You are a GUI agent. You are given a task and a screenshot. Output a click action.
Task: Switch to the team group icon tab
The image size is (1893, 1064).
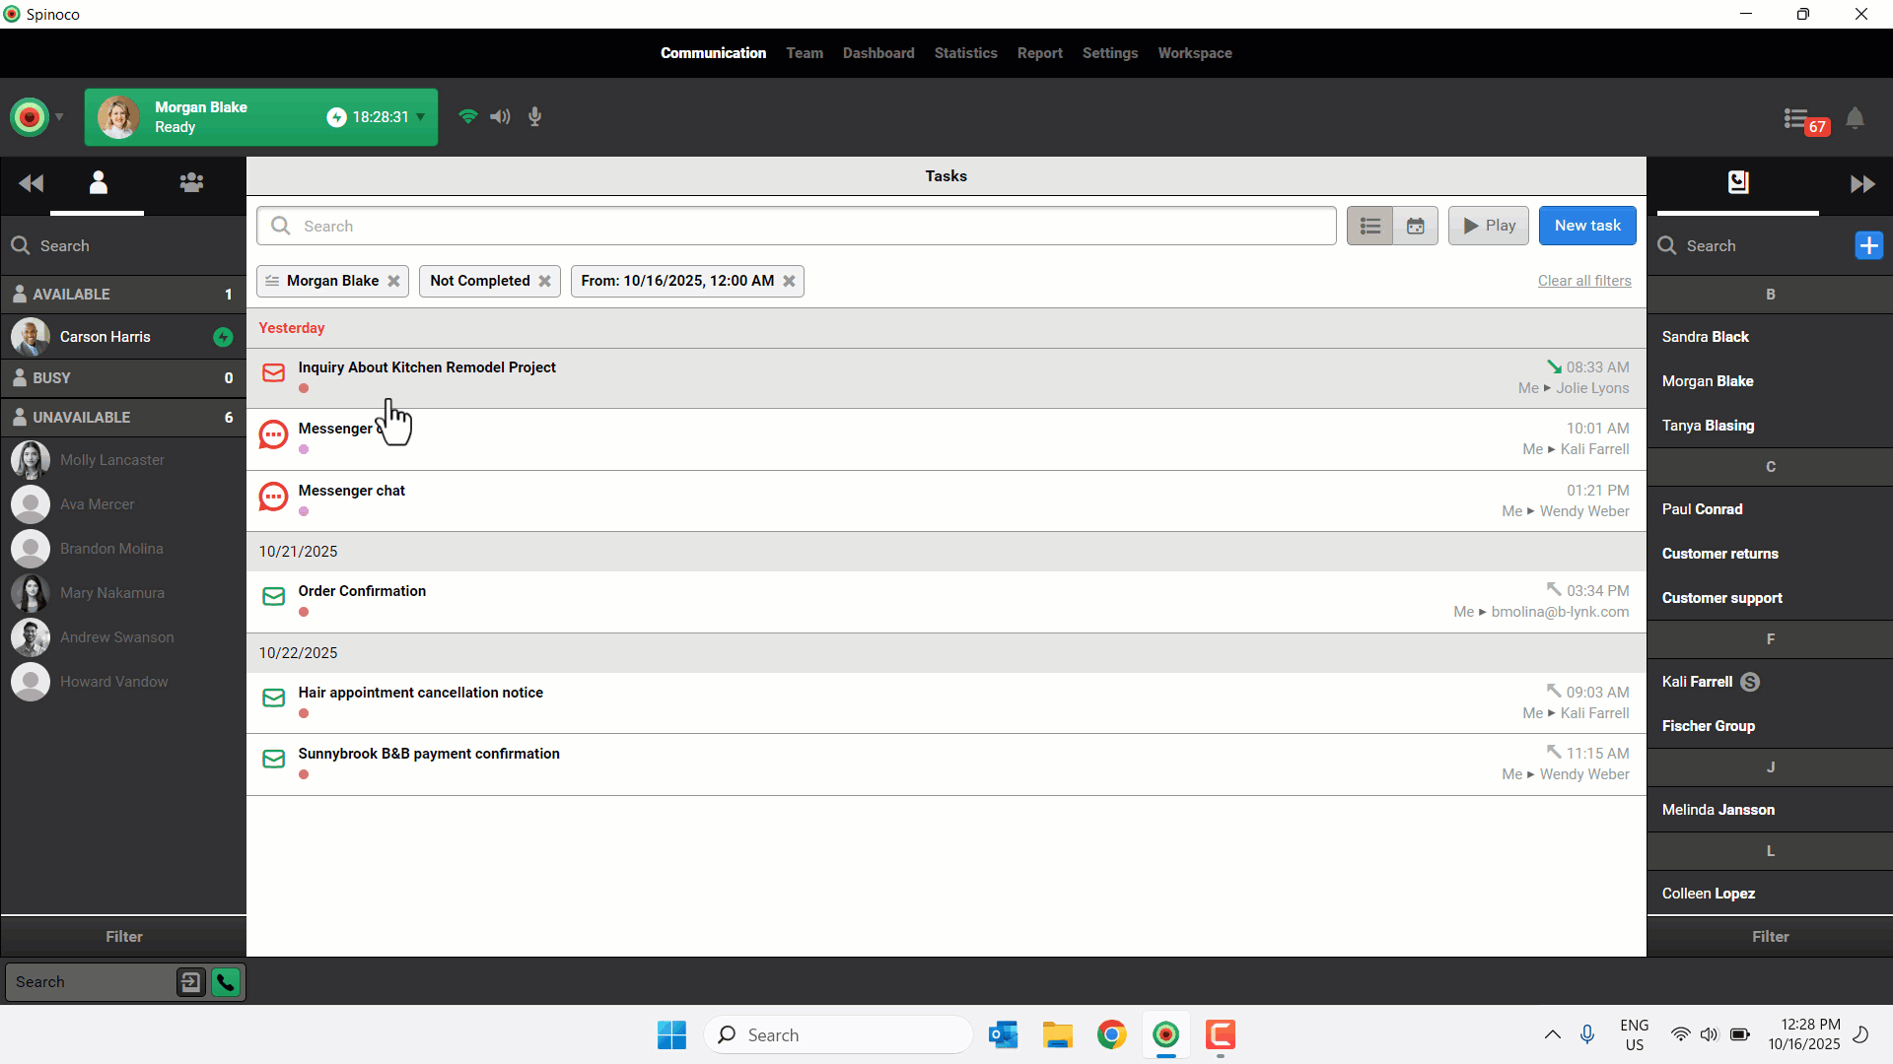(191, 183)
